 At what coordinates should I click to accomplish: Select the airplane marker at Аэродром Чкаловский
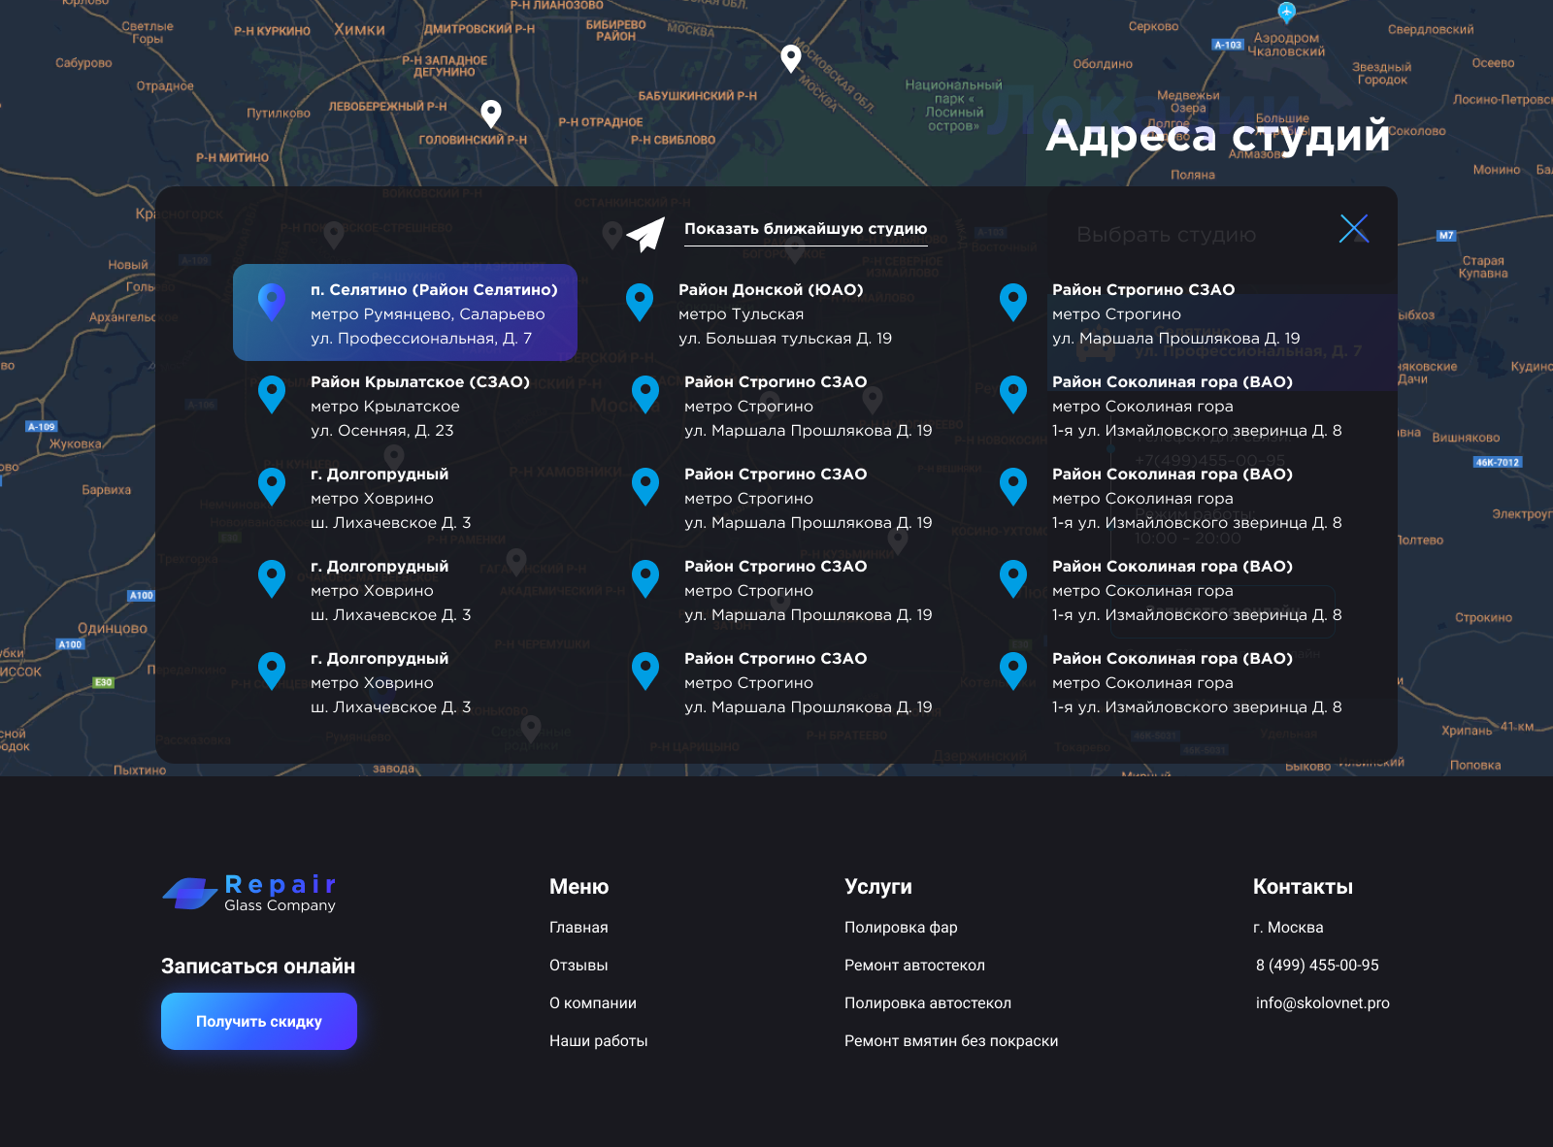coord(1288,12)
